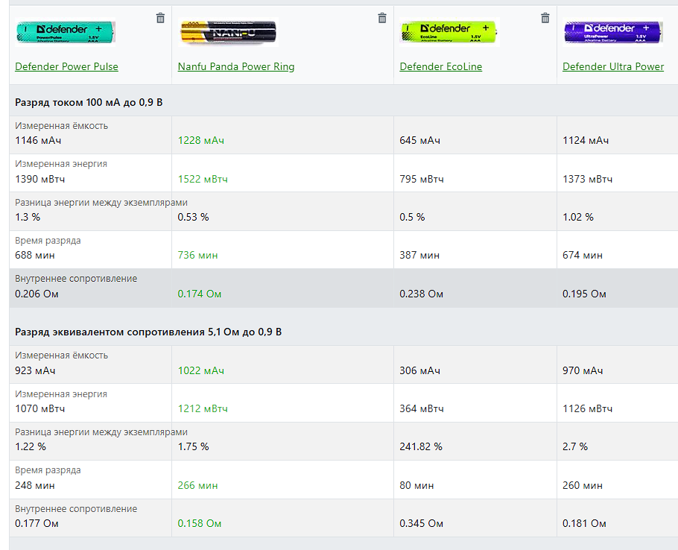Select value '1390 мВтч'

[39, 179]
